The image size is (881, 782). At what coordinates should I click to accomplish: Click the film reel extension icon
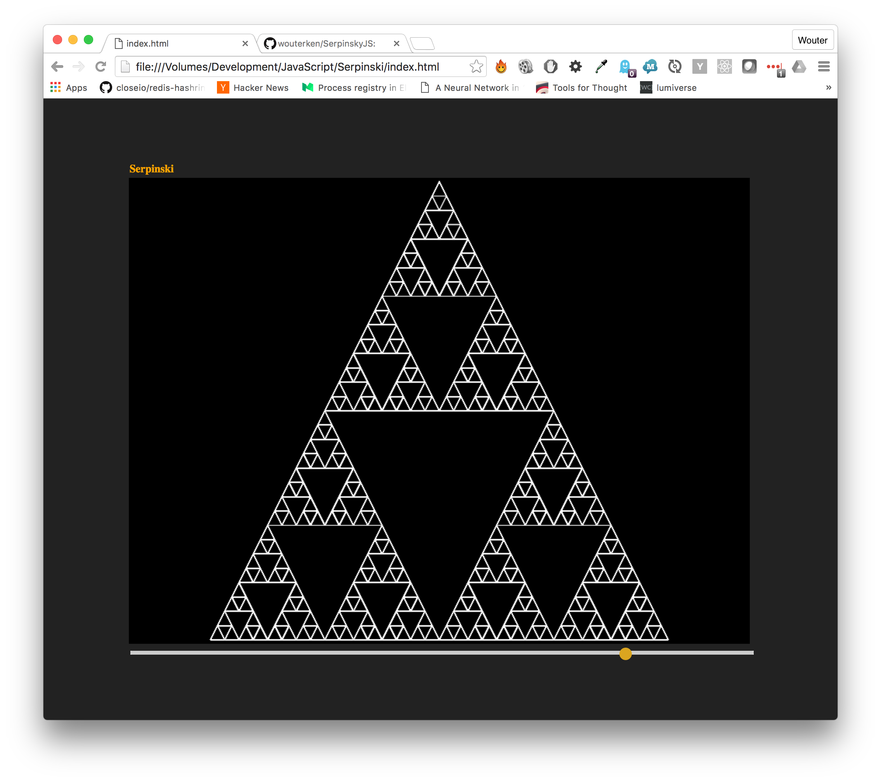click(525, 66)
